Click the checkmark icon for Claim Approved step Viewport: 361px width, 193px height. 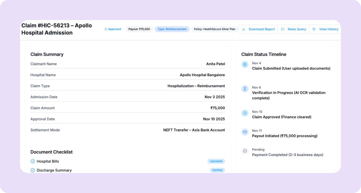(245, 113)
